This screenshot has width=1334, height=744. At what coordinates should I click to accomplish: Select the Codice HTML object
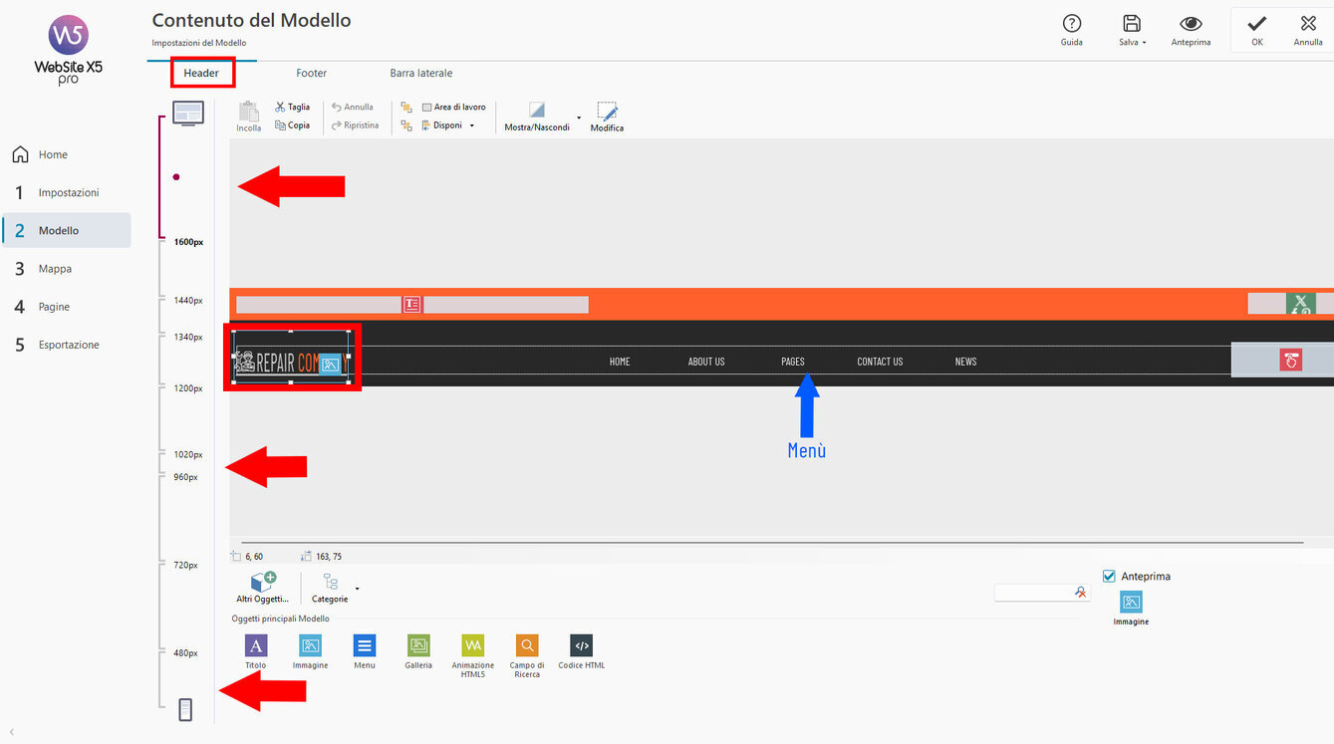(581, 646)
